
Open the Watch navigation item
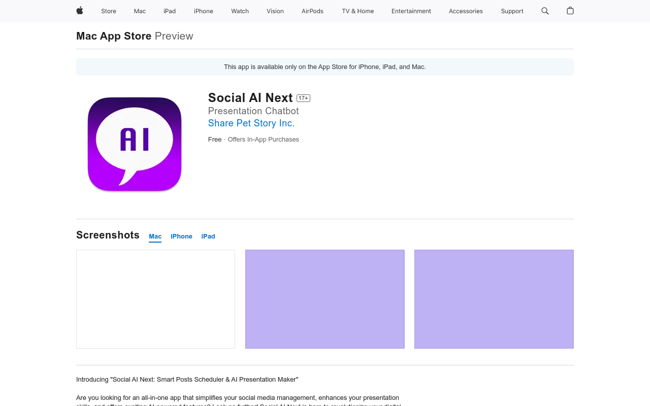point(240,11)
